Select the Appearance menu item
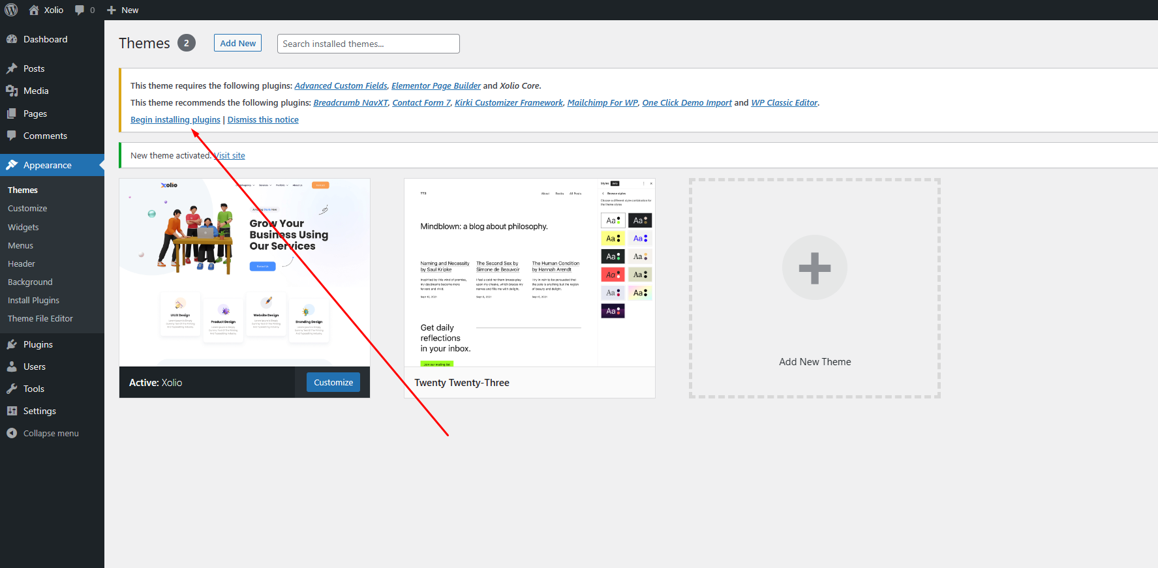 coord(52,165)
